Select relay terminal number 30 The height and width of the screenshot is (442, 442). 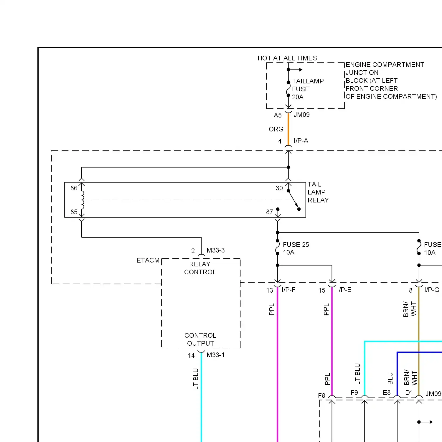coord(279,188)
